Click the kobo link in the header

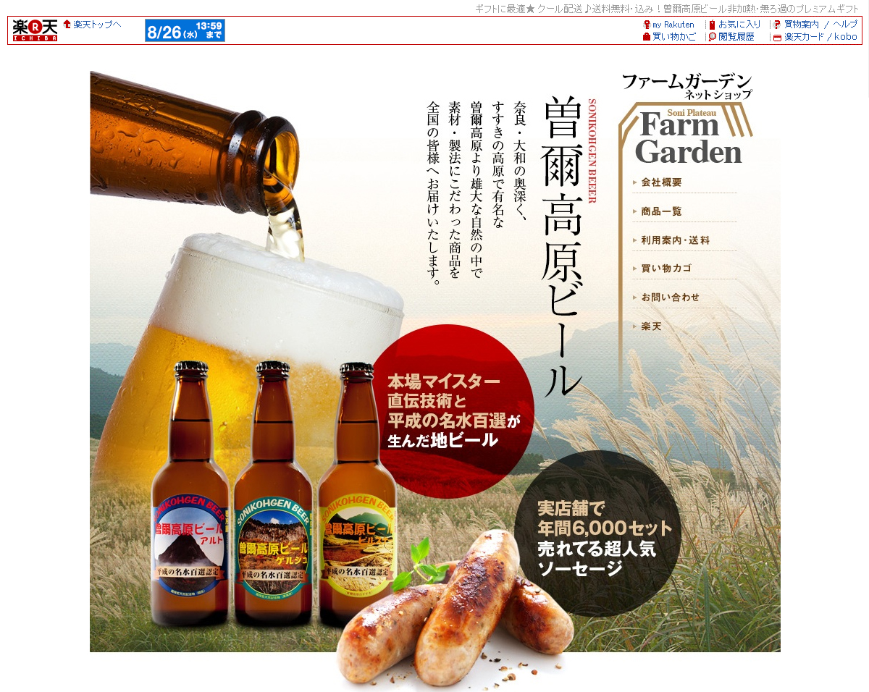pyautogui.click(x=845, y=37)
